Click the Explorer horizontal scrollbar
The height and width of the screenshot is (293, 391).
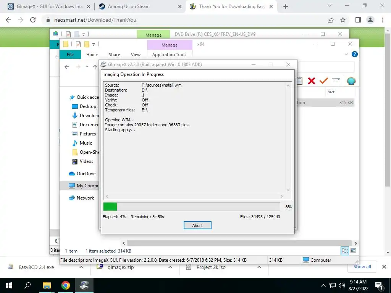point(239,243)
